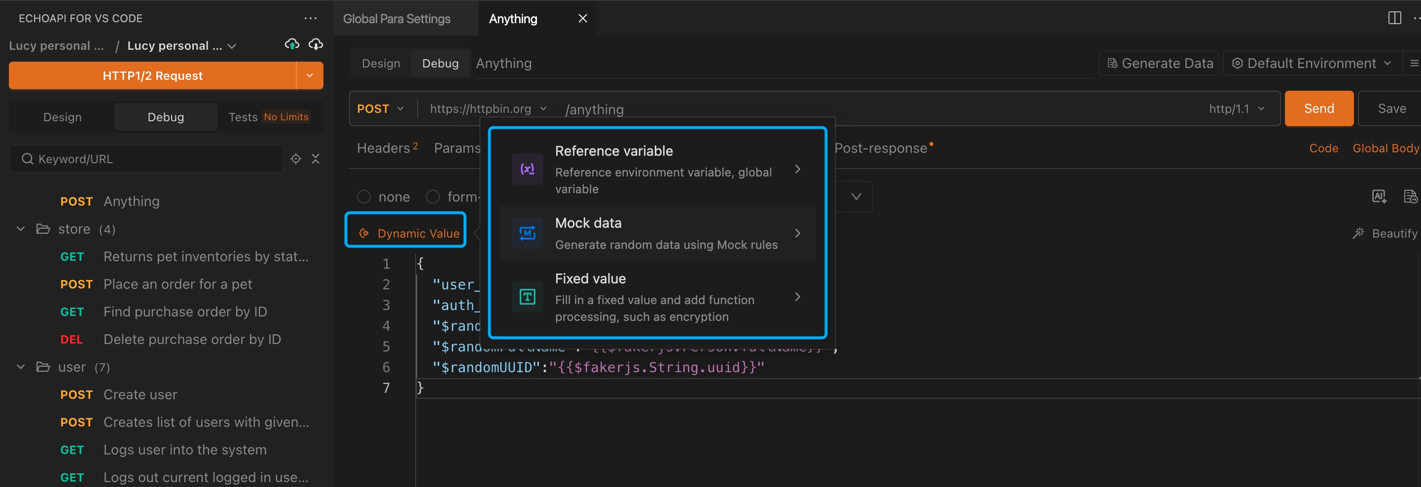Click the Beautify wand icon
This screenshot has width=1421, height=487.
1358,233
